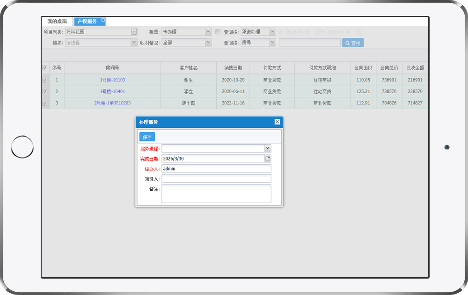Click the 序号 column header
The image size is (468, 295).
pos(57,68)
